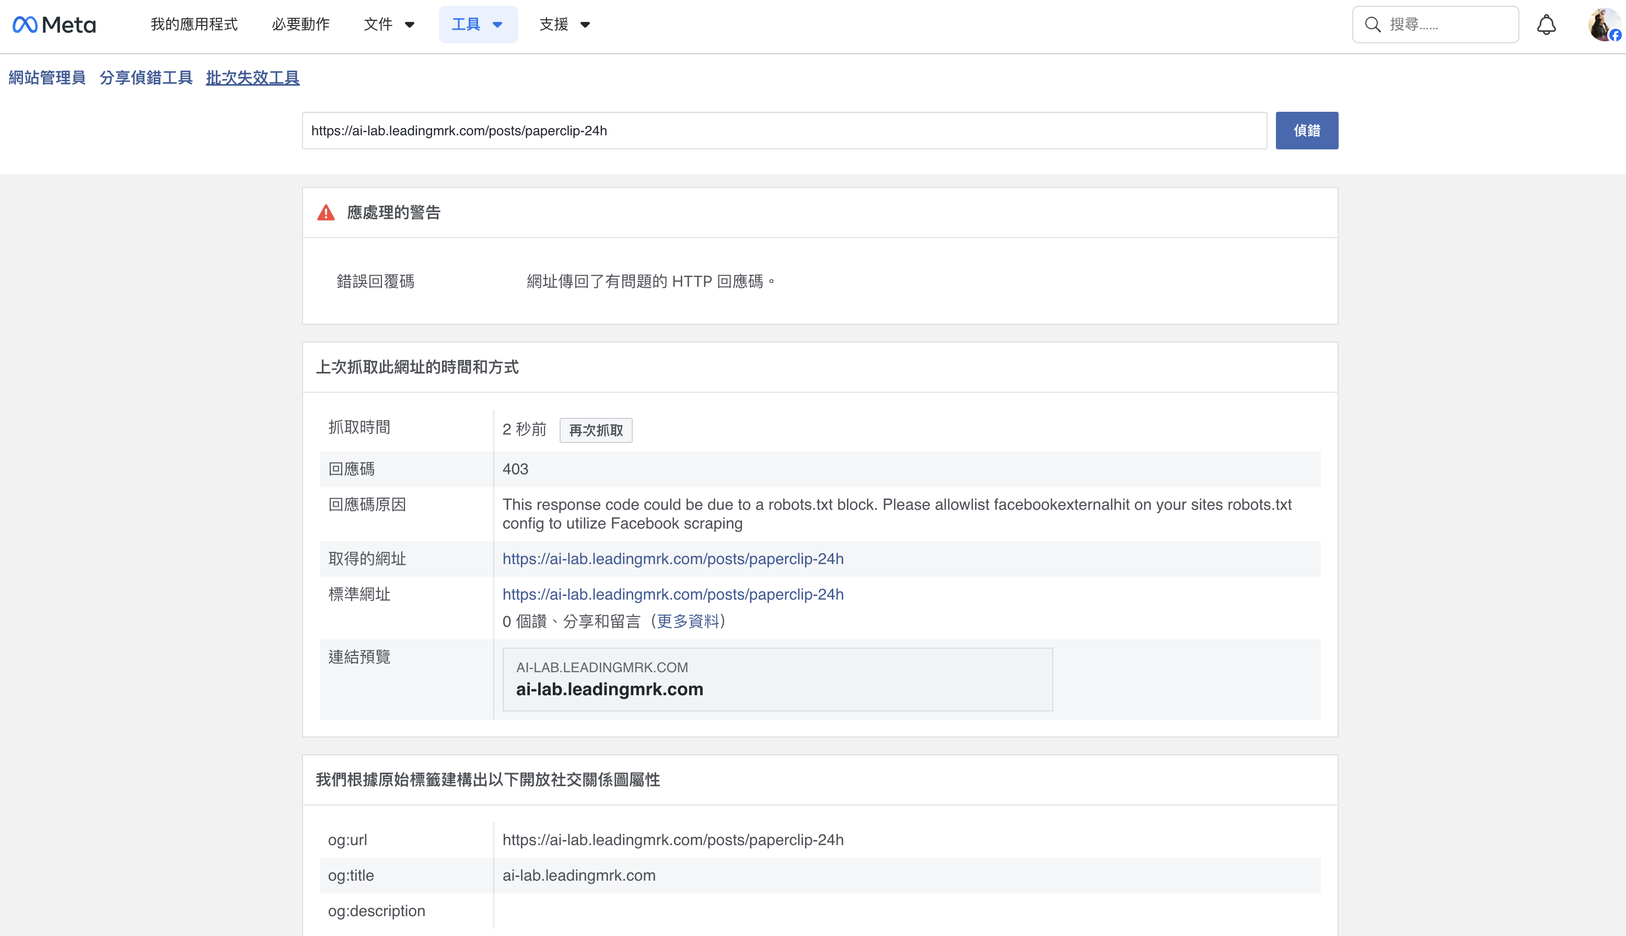Click the 上次抓取此網址的時間和方式 heading

tap(416, 367)
